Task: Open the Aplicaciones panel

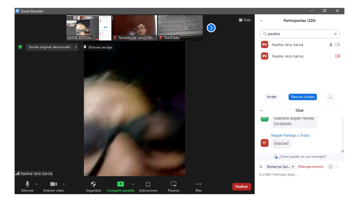Action: point(148,187)
